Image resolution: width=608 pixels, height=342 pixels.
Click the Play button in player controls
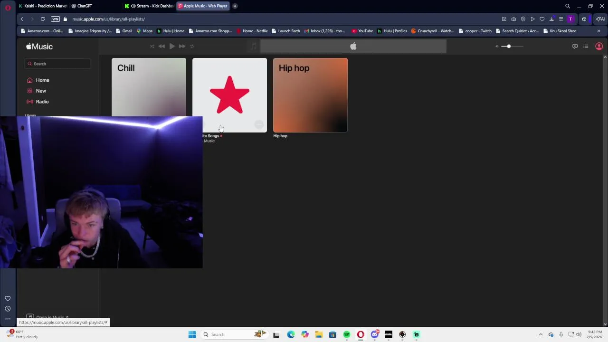tap(172, 46)
